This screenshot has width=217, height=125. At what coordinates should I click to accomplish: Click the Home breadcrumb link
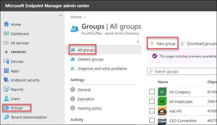(x=76, y=17)
